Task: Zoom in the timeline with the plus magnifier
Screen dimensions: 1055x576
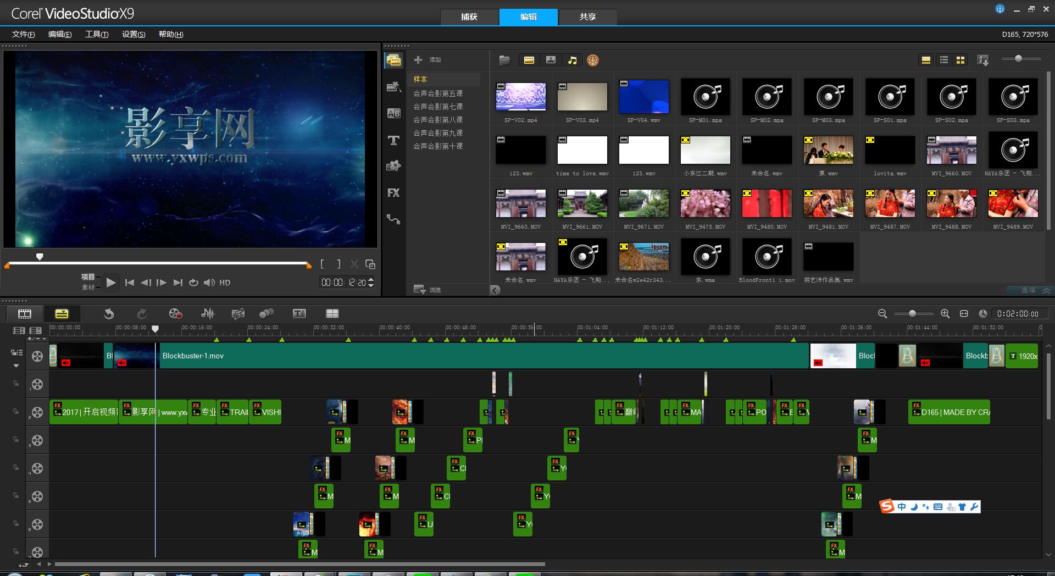Action: [945, 314]
